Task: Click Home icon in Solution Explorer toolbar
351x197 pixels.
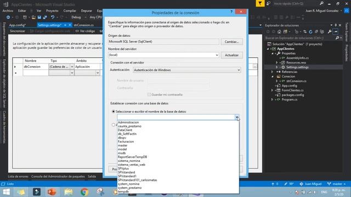Action: click(279, 32)
